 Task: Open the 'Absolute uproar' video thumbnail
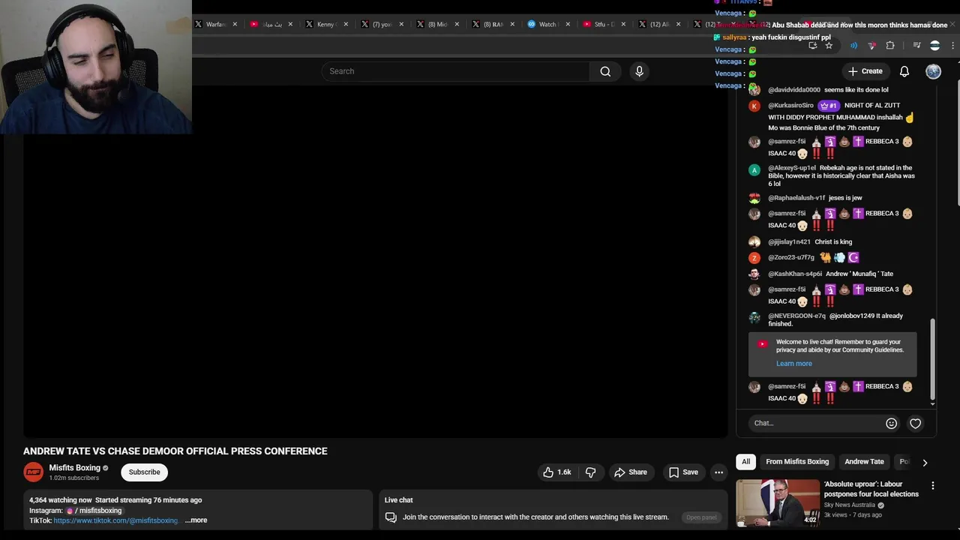pyautogui.click(x=778, y=502)
